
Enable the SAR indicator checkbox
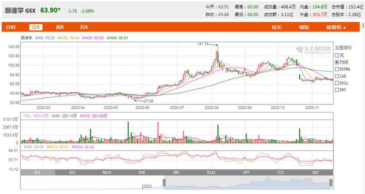[337, 76]
